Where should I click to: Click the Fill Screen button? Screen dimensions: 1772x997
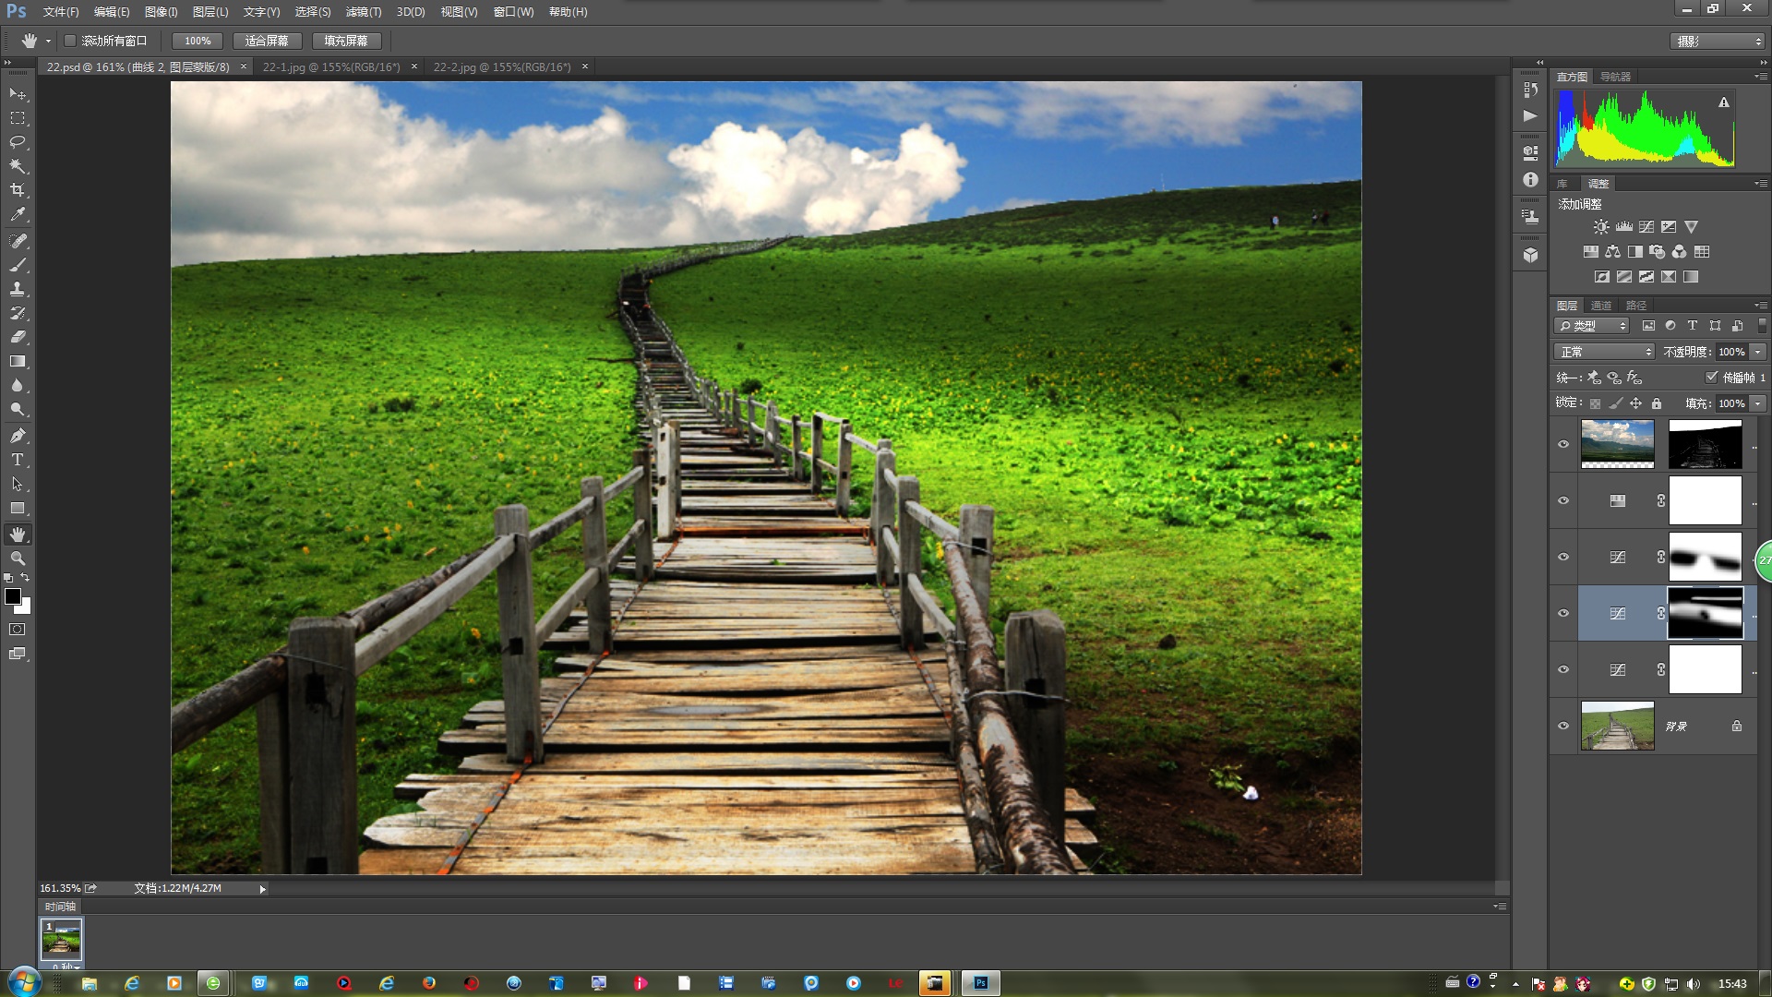(346, 41)
